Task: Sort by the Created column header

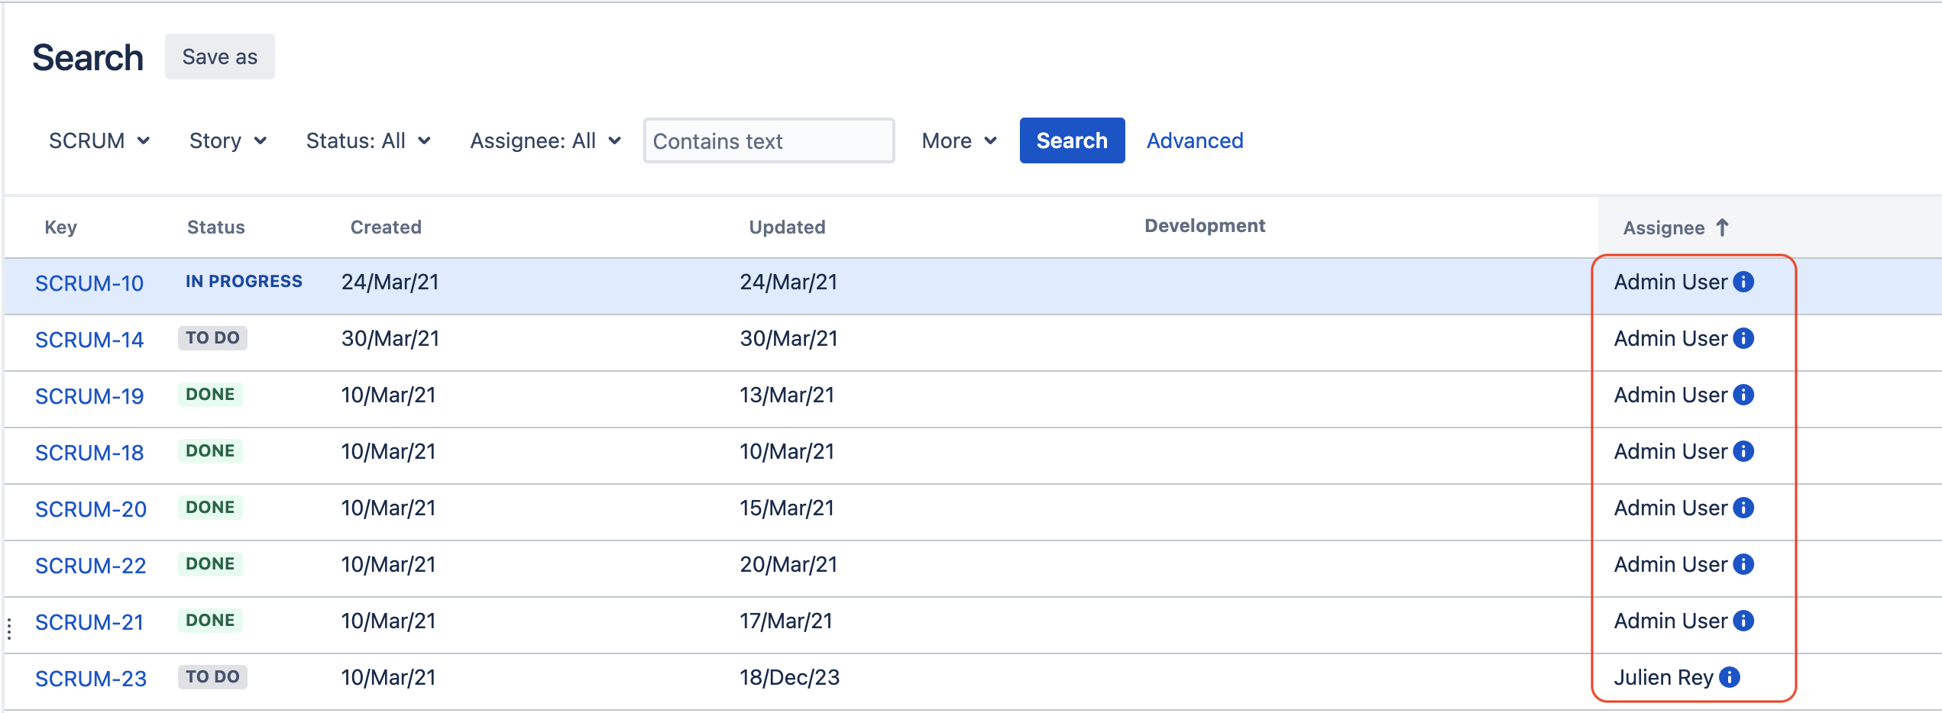Action: tap(386, 227)
